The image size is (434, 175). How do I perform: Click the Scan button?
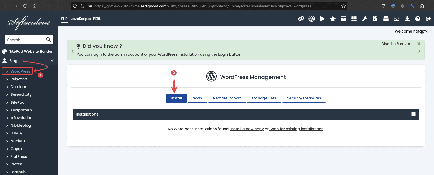(197, 98)
